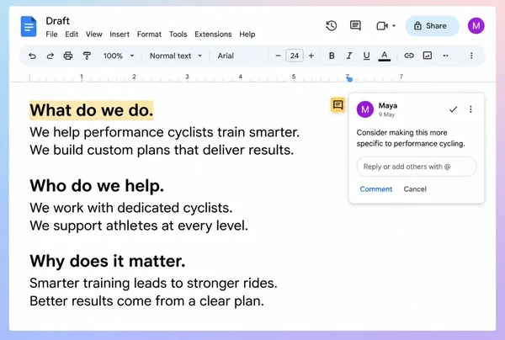Post reply with Comment button
Screen dimensions: 505x340
(376, 189)
